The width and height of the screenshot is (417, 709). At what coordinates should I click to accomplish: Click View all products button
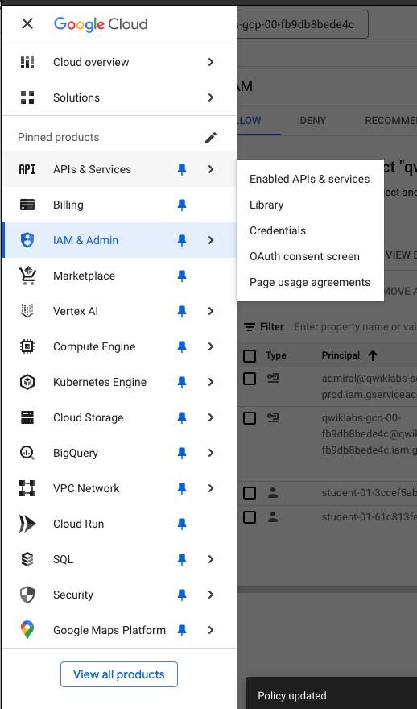pos(119,674)
